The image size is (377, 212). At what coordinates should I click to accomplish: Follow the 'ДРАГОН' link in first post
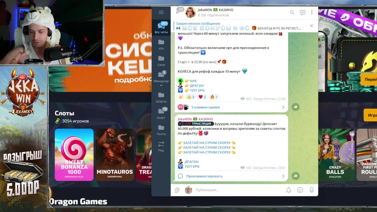pos(196,85)
